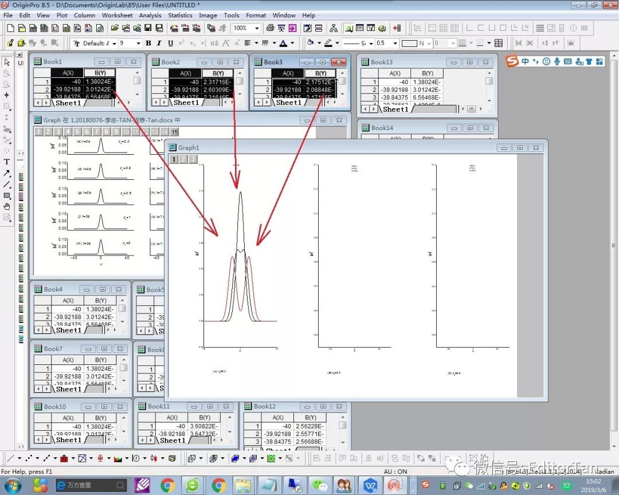This screenshot has width=619, height=495.
Task: Select the Line drawing tool
Action: click(7, 184)
